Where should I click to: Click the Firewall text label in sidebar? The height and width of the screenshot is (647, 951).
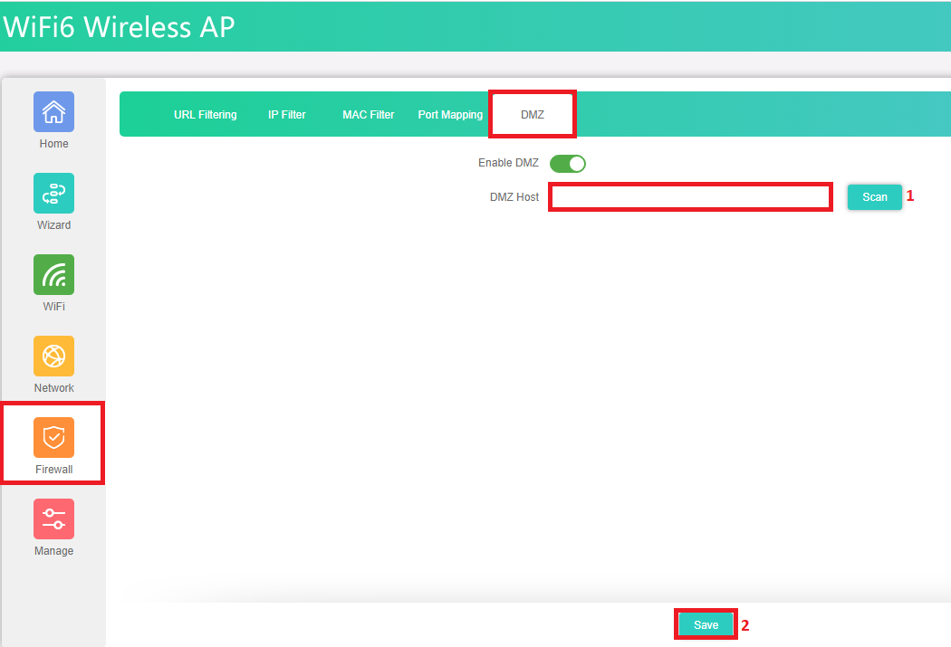[x=53, y=470]
